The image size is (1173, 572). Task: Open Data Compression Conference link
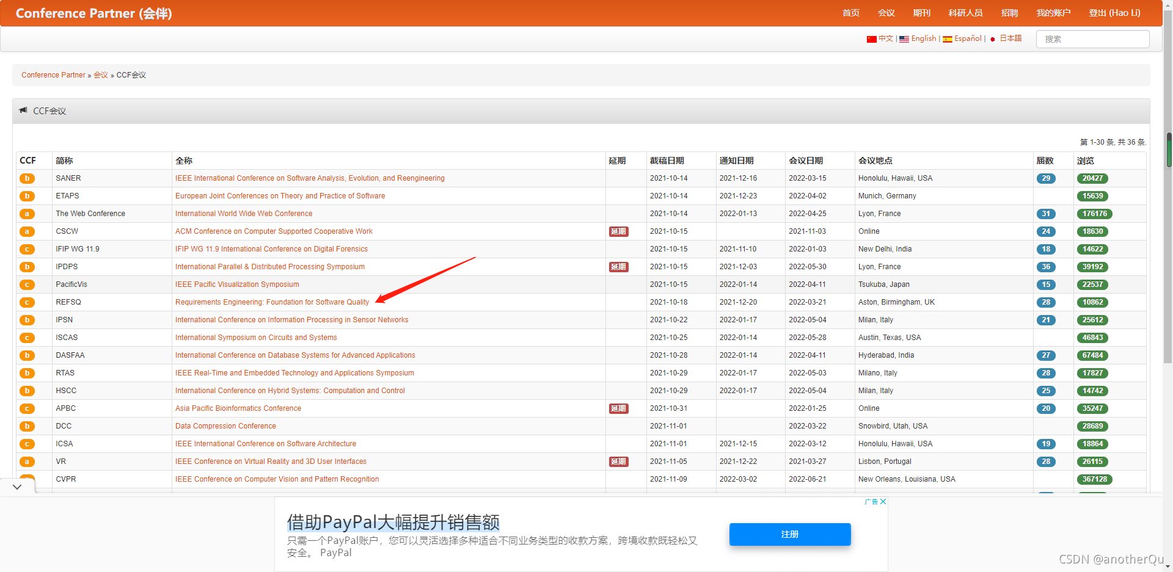point(225,426)
